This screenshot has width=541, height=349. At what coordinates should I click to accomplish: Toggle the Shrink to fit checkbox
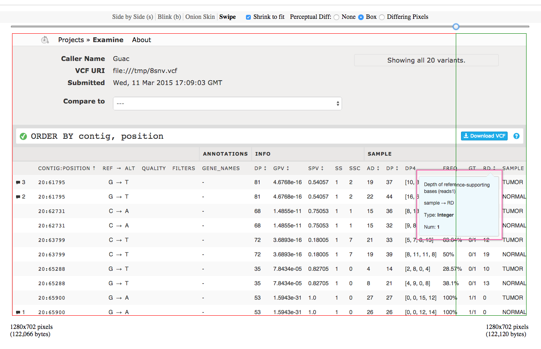click(248, 17)
